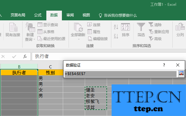186x116 pixels.
Task: Close the 数据验证 dialog
Action: coord(178,65)
